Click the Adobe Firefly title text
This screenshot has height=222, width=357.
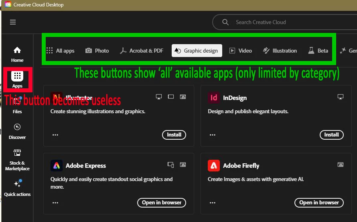pos(241,166)
